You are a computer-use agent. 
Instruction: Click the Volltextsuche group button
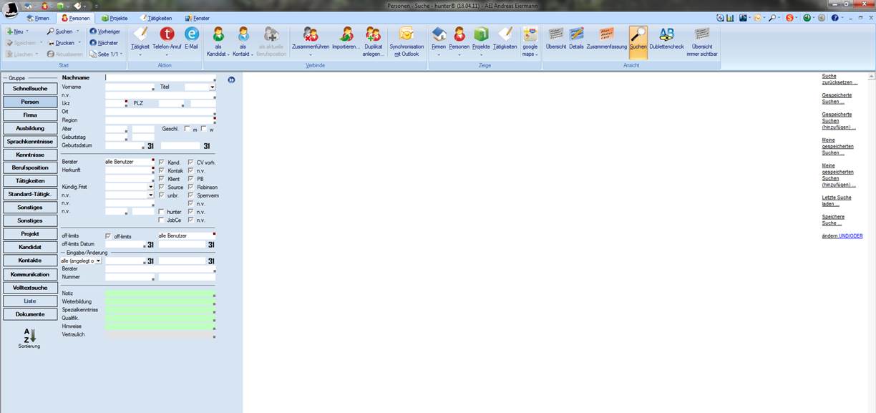(x=30, y=288)
